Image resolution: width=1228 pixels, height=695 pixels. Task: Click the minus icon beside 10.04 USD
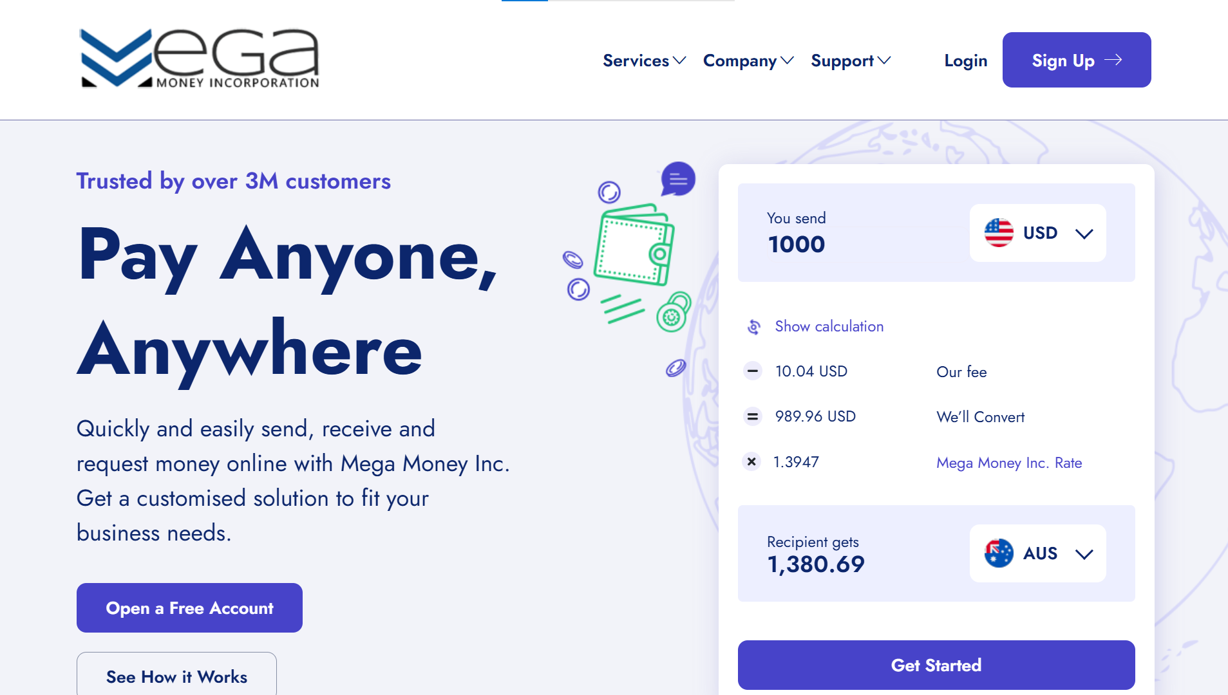(x=752, y=371)
